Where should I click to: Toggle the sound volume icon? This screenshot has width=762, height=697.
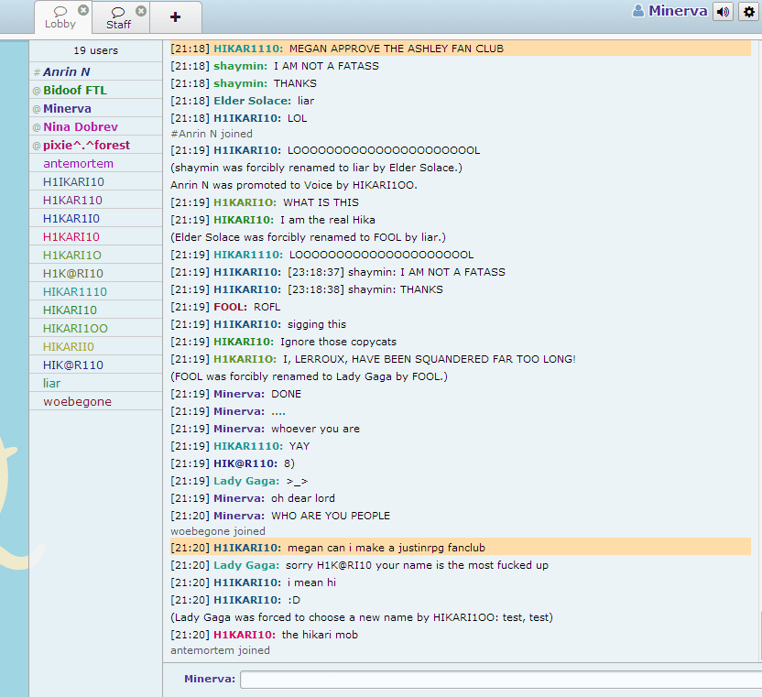tap(723, 12)
